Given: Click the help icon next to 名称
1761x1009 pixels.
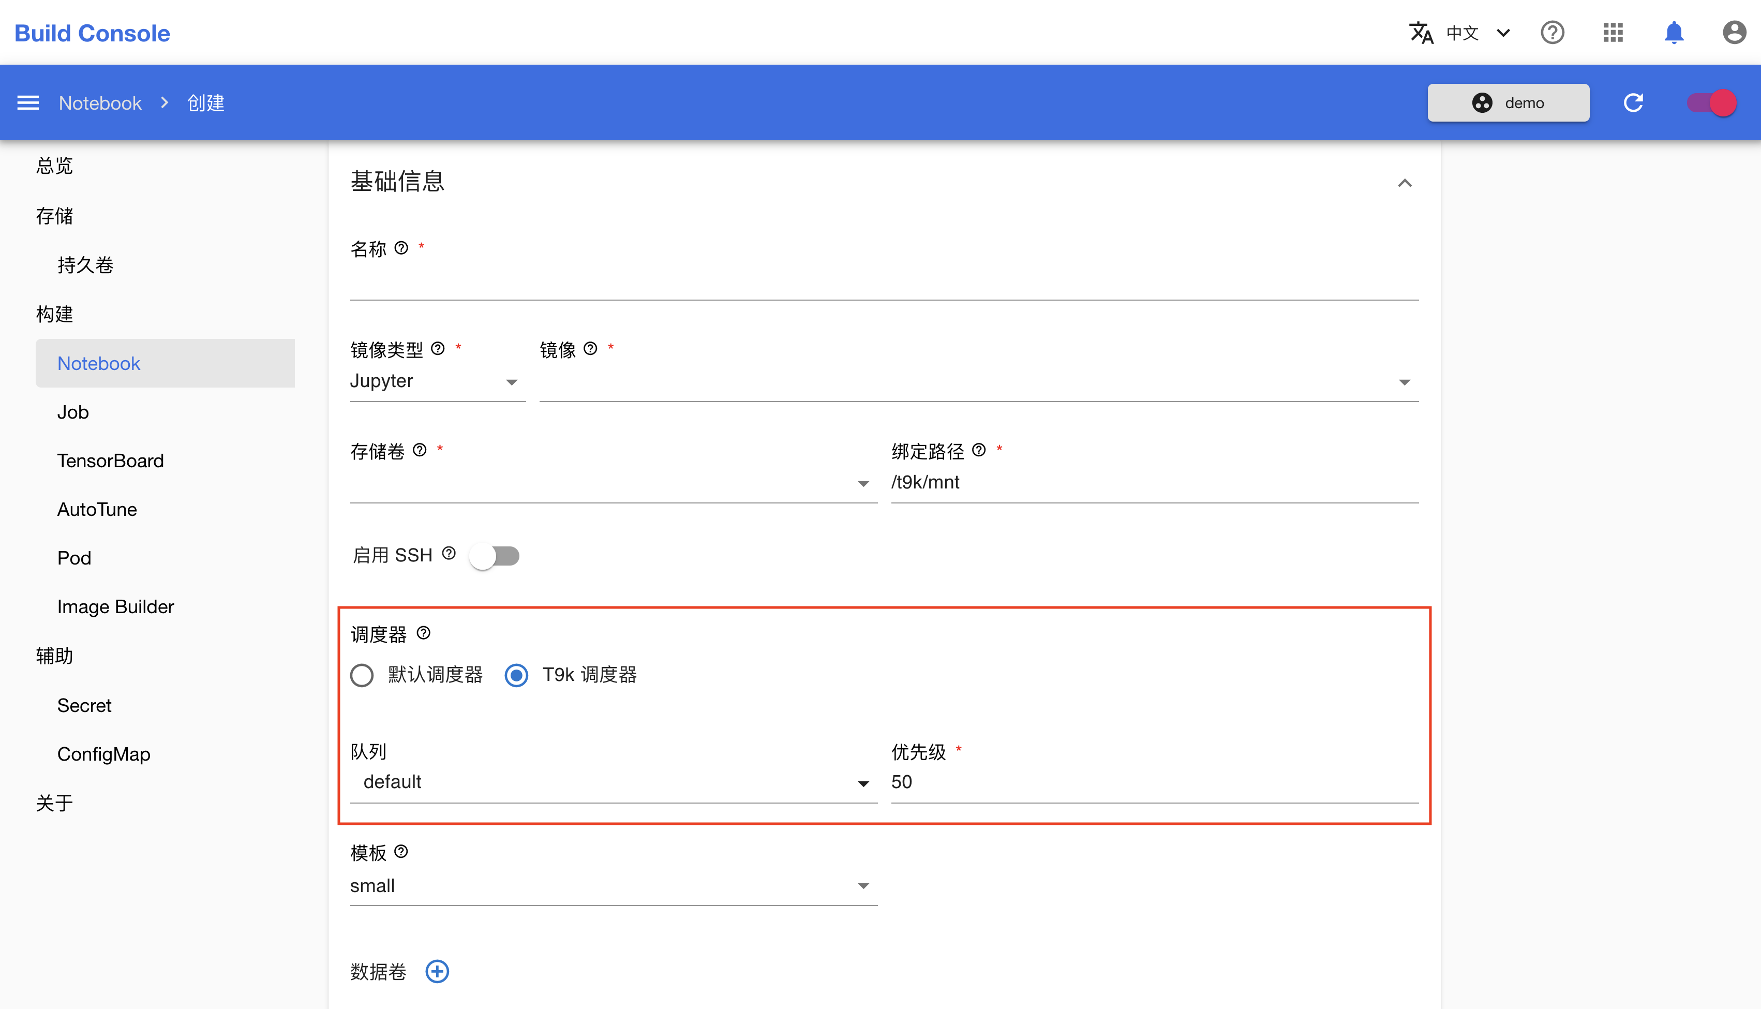Looking at the screenshot, I should coord(401,248).
